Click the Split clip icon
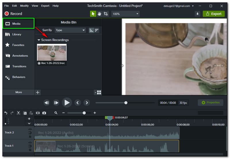 tap(38, 113)
